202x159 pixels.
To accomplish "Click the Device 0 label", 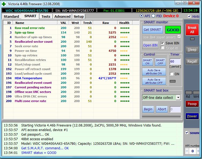I will [x=171, y=16].
